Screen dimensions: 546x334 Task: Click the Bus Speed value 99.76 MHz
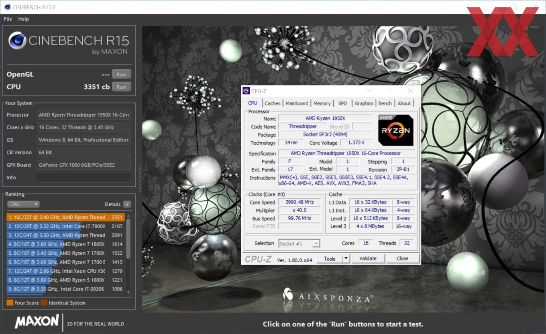pyautogui.click(x=300, y=218)
